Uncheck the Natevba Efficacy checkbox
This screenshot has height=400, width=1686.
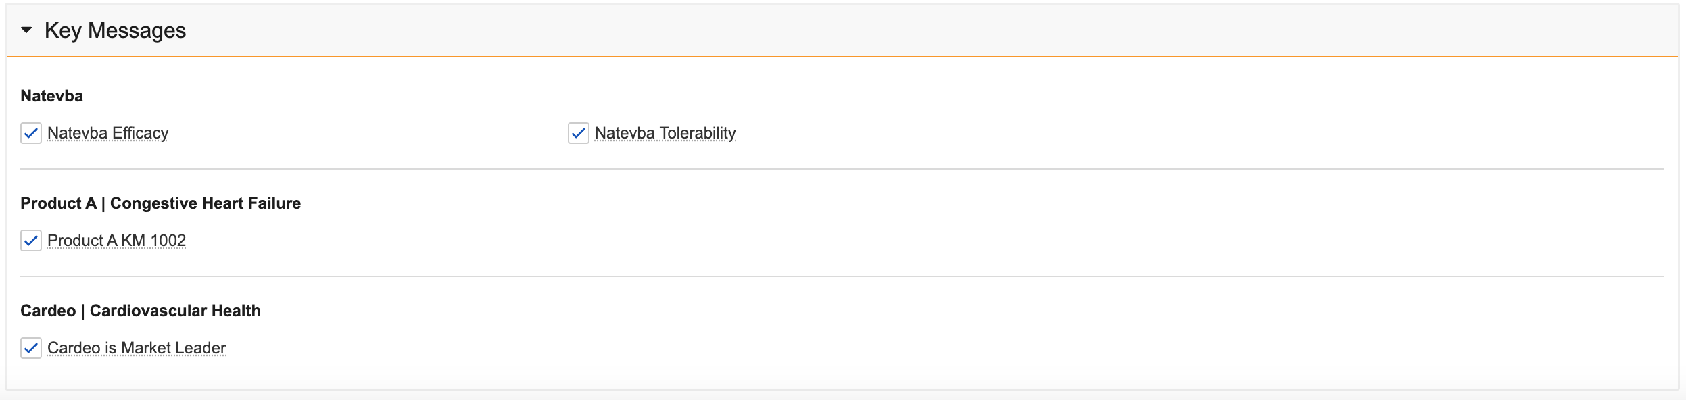31,133
